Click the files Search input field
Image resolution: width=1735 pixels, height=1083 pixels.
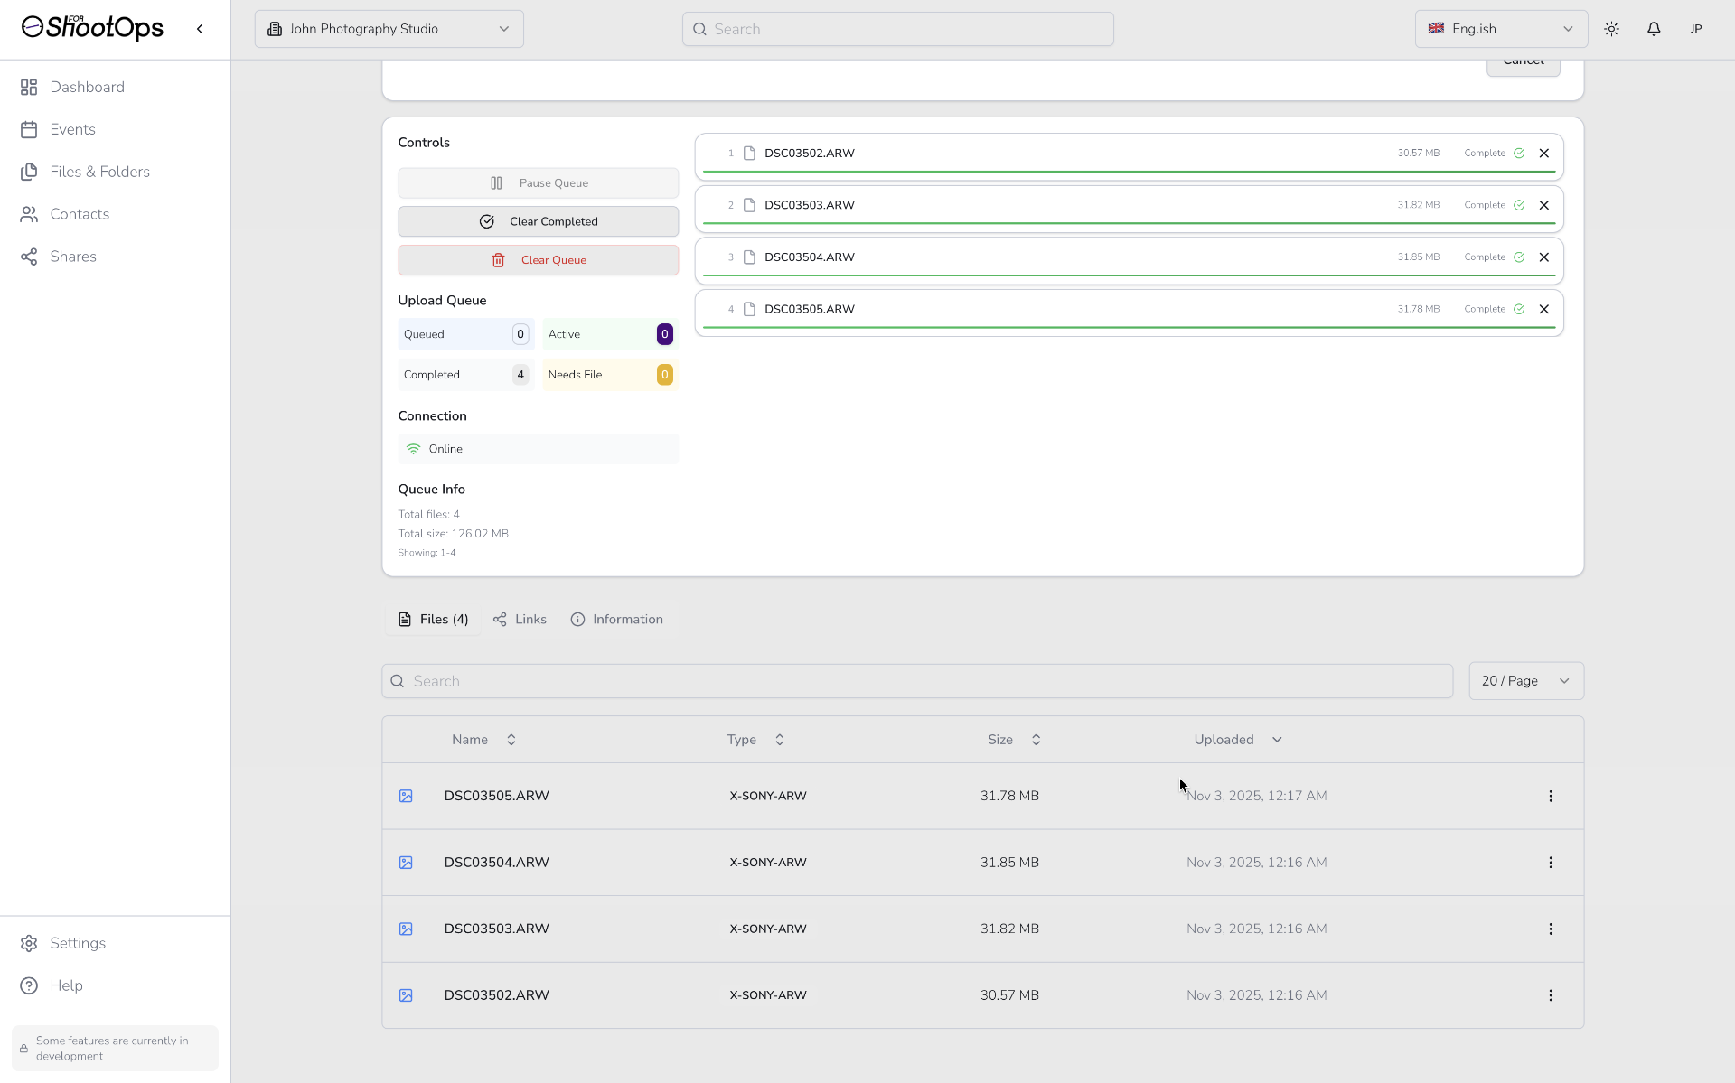click(x=917, y=681)
